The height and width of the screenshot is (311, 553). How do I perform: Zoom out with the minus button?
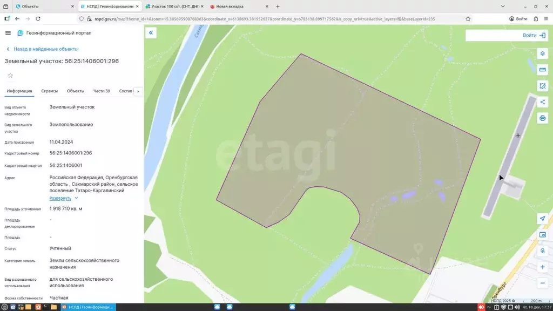tap(542, 283)
